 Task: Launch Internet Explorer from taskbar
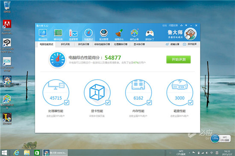coord(16,153)
